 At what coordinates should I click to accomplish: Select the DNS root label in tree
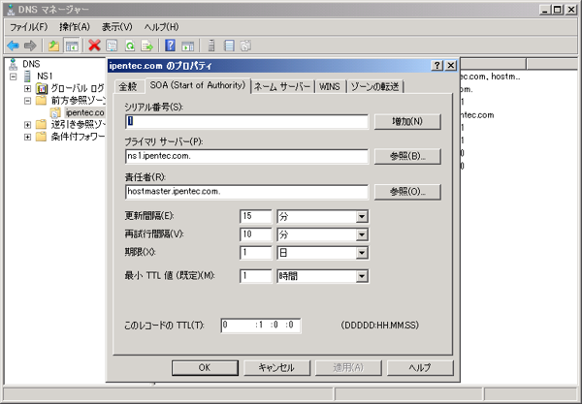[x=31, y=64]
